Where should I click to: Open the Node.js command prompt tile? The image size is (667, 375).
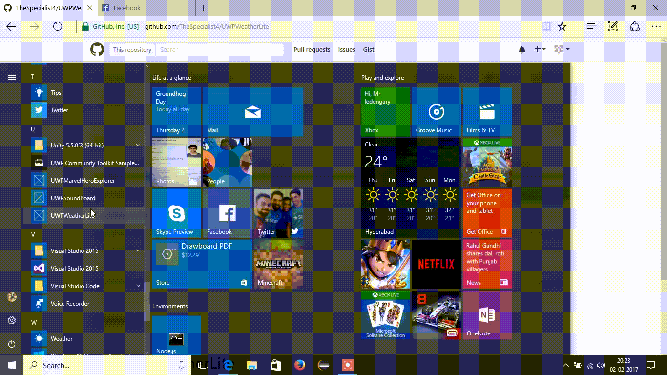coord(177,336)
